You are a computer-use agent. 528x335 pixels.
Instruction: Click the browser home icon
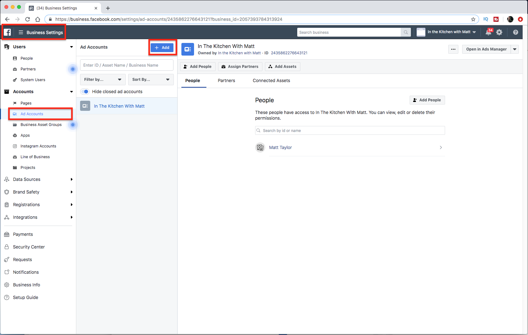point(38,19)
